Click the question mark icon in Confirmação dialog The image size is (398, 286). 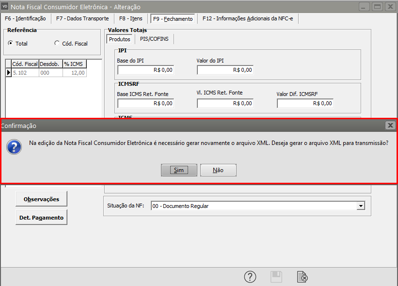click(14, 147)
